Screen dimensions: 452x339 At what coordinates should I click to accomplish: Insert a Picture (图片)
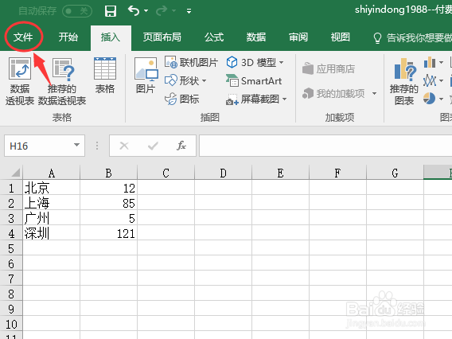point(146,76)
